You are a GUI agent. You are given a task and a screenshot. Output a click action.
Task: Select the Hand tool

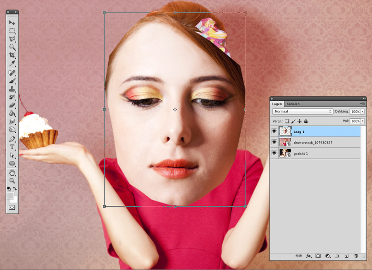12,172
